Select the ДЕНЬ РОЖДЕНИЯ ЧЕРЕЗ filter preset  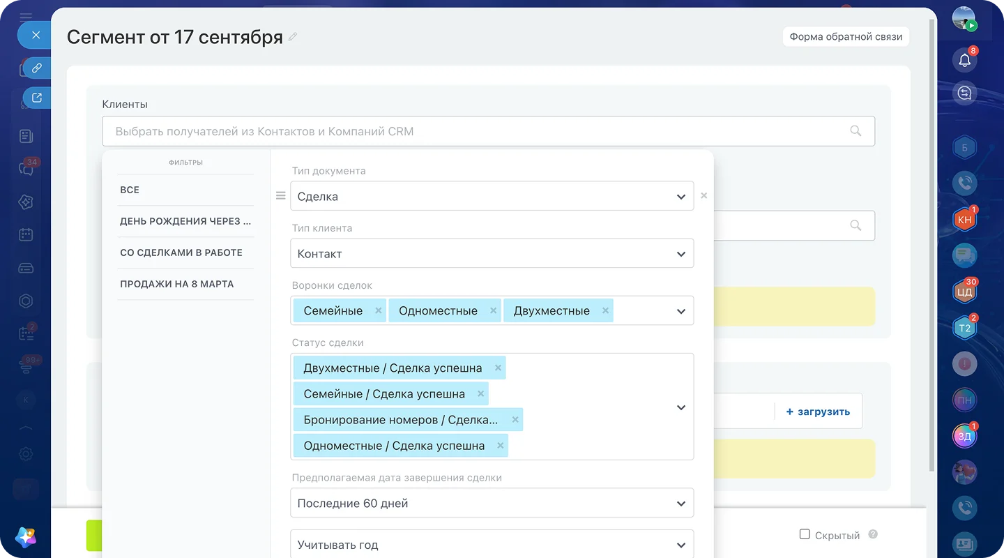coord(185,221)
